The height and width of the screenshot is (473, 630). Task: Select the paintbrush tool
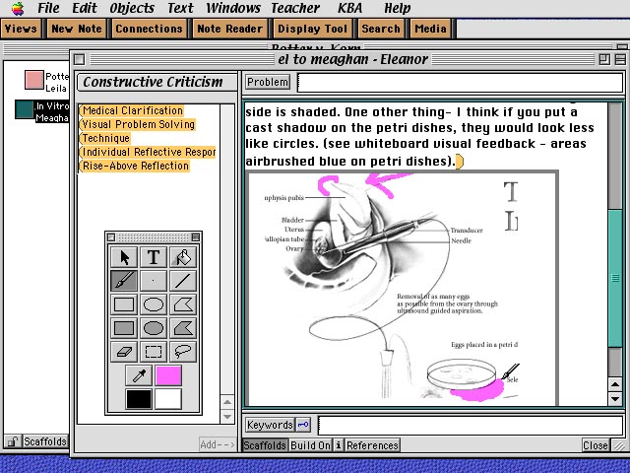(x=124, y=281)
